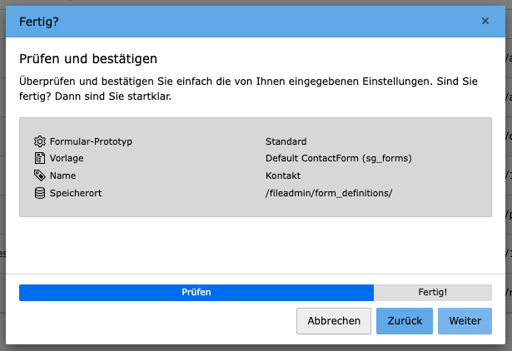This screenshot has height=351, width=512.
Task: Select the Formular-Prototyp label
Action: pyautogui.click(x=91, y=141)
